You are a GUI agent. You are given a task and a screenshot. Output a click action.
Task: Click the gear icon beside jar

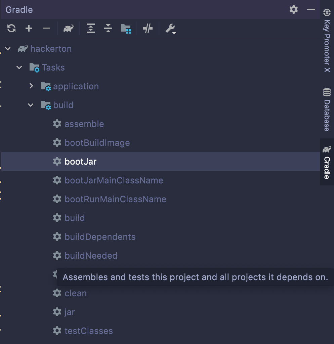click(x=57, y=312)
